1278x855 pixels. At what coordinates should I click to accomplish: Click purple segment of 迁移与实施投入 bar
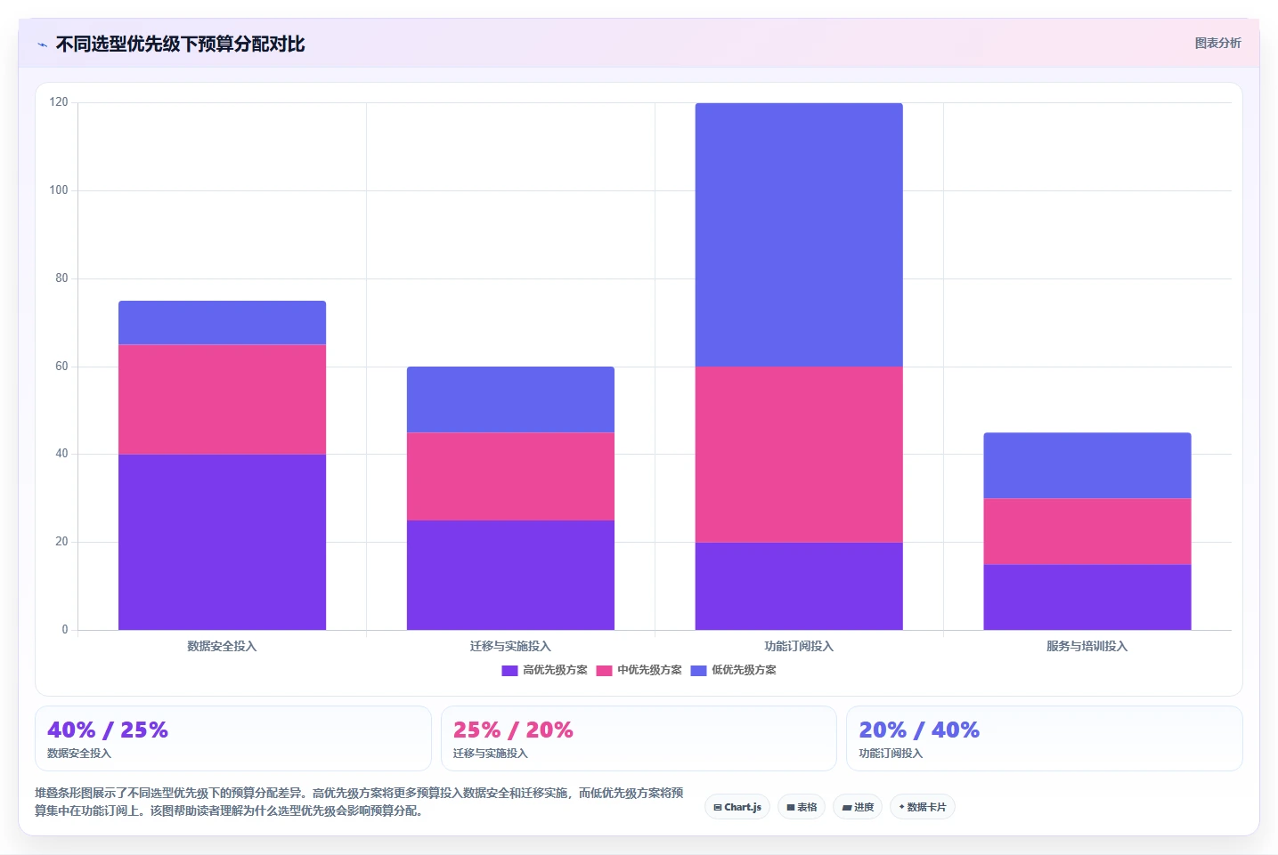510,575
